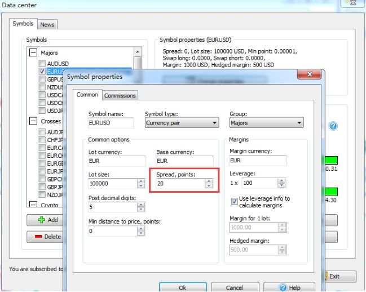Click the lower green progress bar
This screenshot has height=292, width=366.
tap(331, 192)
